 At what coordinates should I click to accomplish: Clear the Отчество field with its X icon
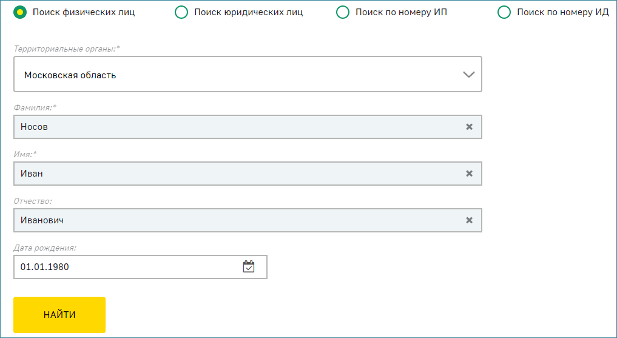469,220
